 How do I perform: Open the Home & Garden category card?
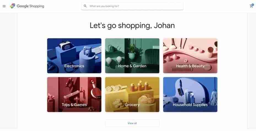pos(132,56)
